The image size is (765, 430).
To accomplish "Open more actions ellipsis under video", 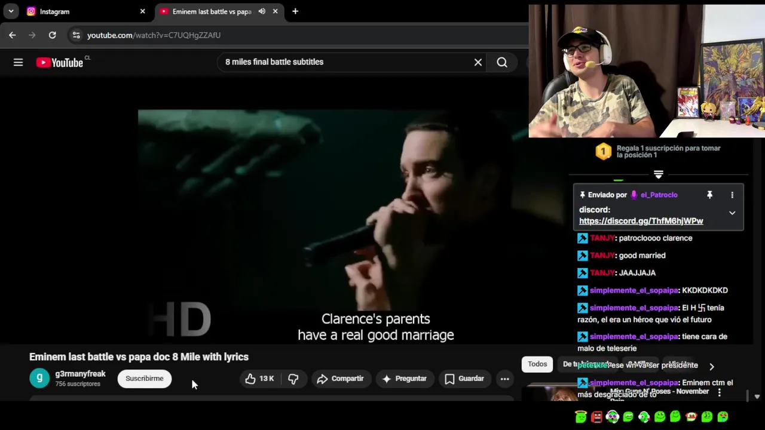I will (x=504, y=379).
